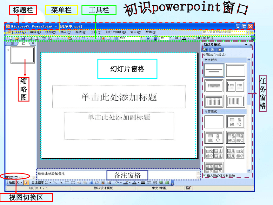Insert a Text Box from the drawing toolbar

[79, 182]
